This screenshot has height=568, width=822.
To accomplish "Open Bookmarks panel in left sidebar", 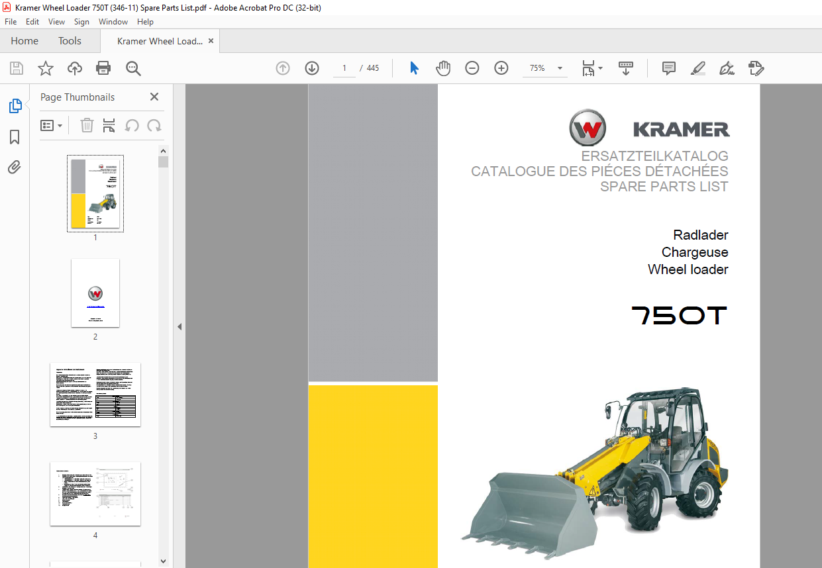I will click(x=15, y=137).
